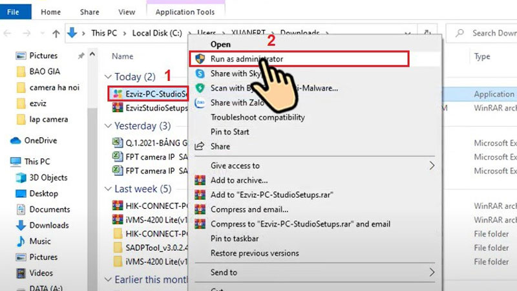The width and height of the screenshot is (517, 291).
Task: Select the iVMS-4200 Lite WinRAR archive
Action: 150,220
